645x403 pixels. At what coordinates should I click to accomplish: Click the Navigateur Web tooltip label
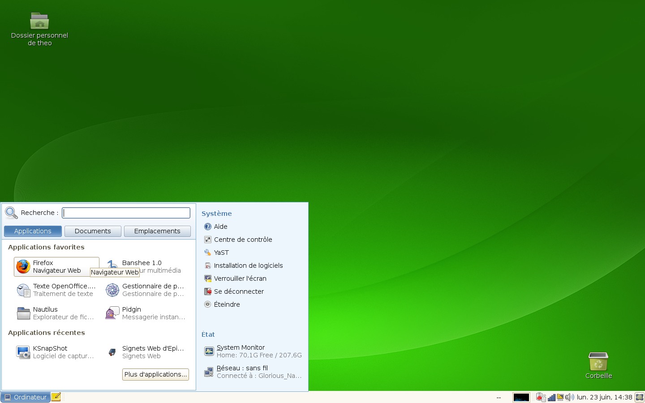(x=115, y=272)
